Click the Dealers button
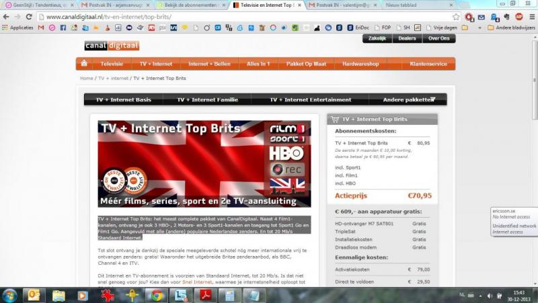The height and width of the screenshot is (303, 538). tap(407, 38)
